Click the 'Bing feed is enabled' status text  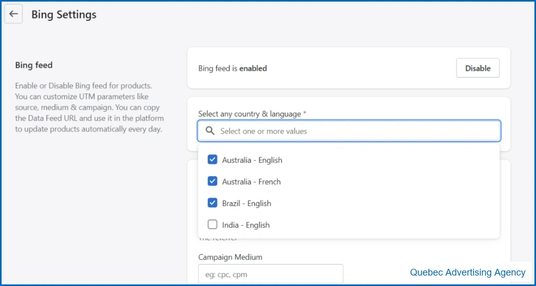coord(233,68)
